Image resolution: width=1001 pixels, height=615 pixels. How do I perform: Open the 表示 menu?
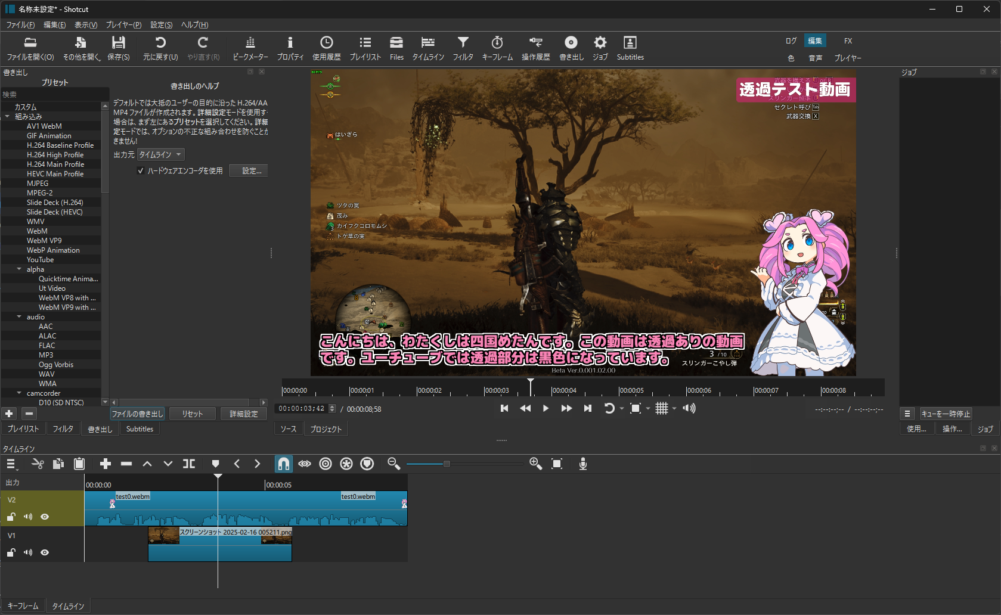pos(85,24)
